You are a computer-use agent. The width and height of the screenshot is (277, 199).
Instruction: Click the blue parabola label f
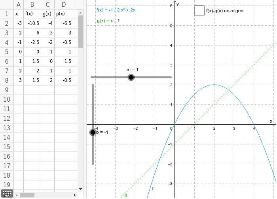(153, 189)
